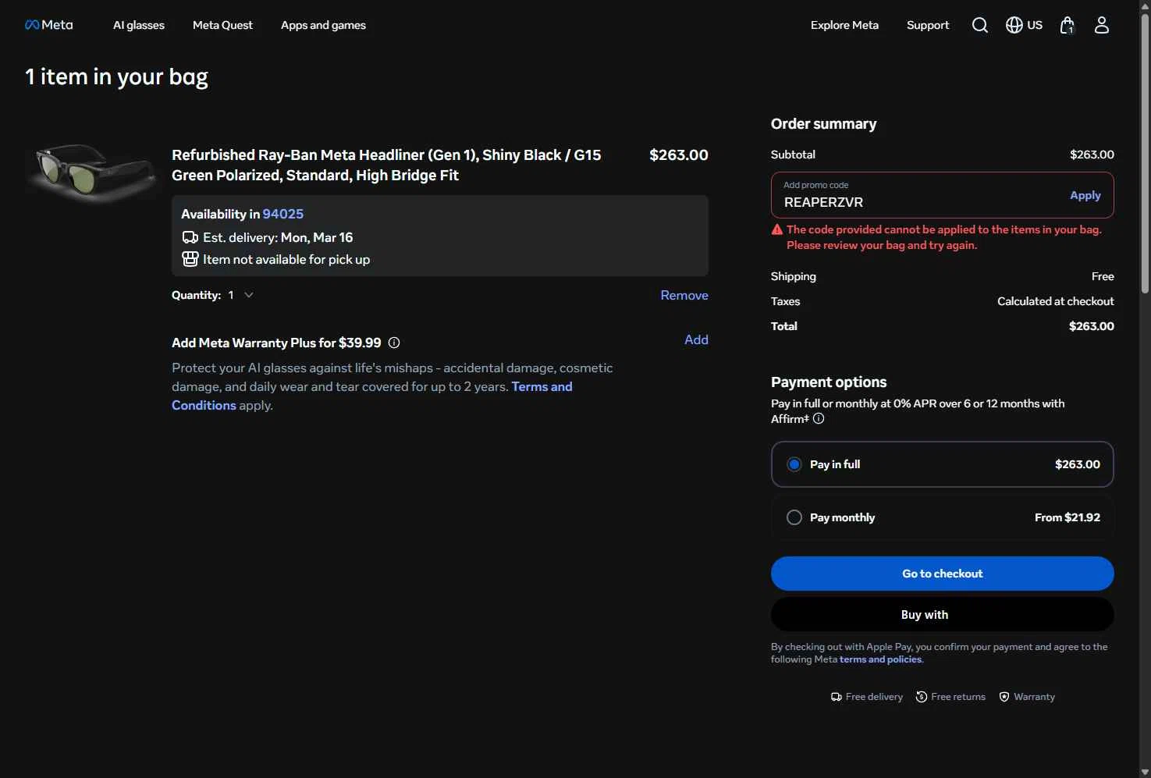Open the Ray-Ban glasses product thumbnail
Viewport: 1151px width, 778px height.
(x=91, y=172)
